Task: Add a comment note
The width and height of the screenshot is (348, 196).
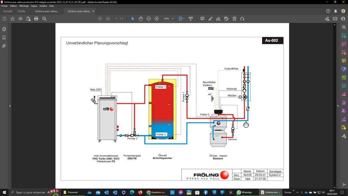Action: coord(202,19)
